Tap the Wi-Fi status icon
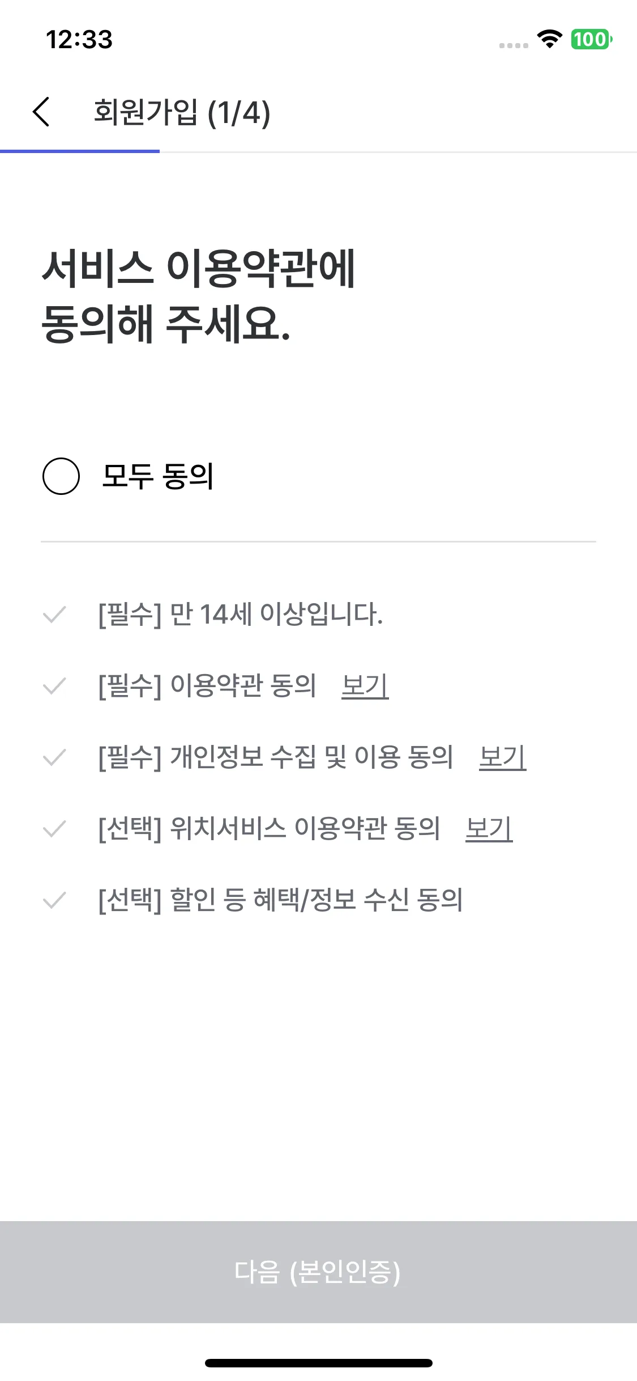The image size is (637, 1381). (549, 39)
